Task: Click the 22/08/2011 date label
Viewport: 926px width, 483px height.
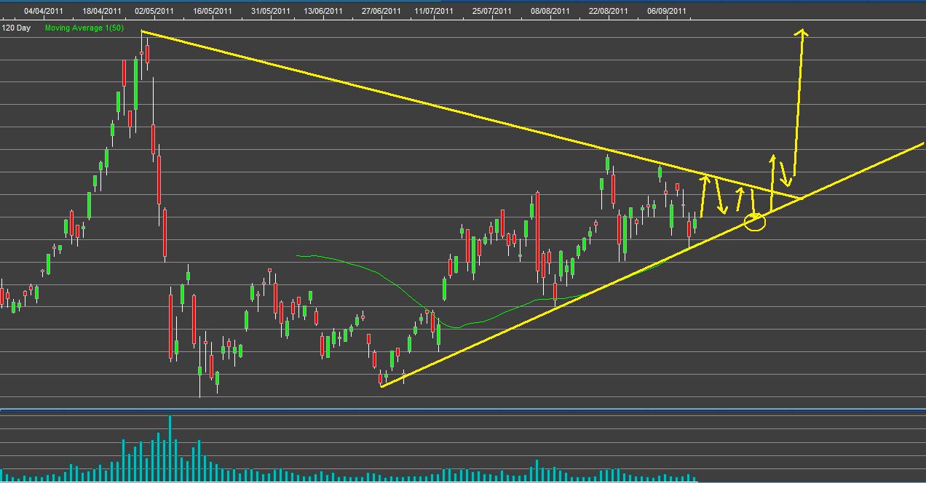Action: click(x=609, y=11)
